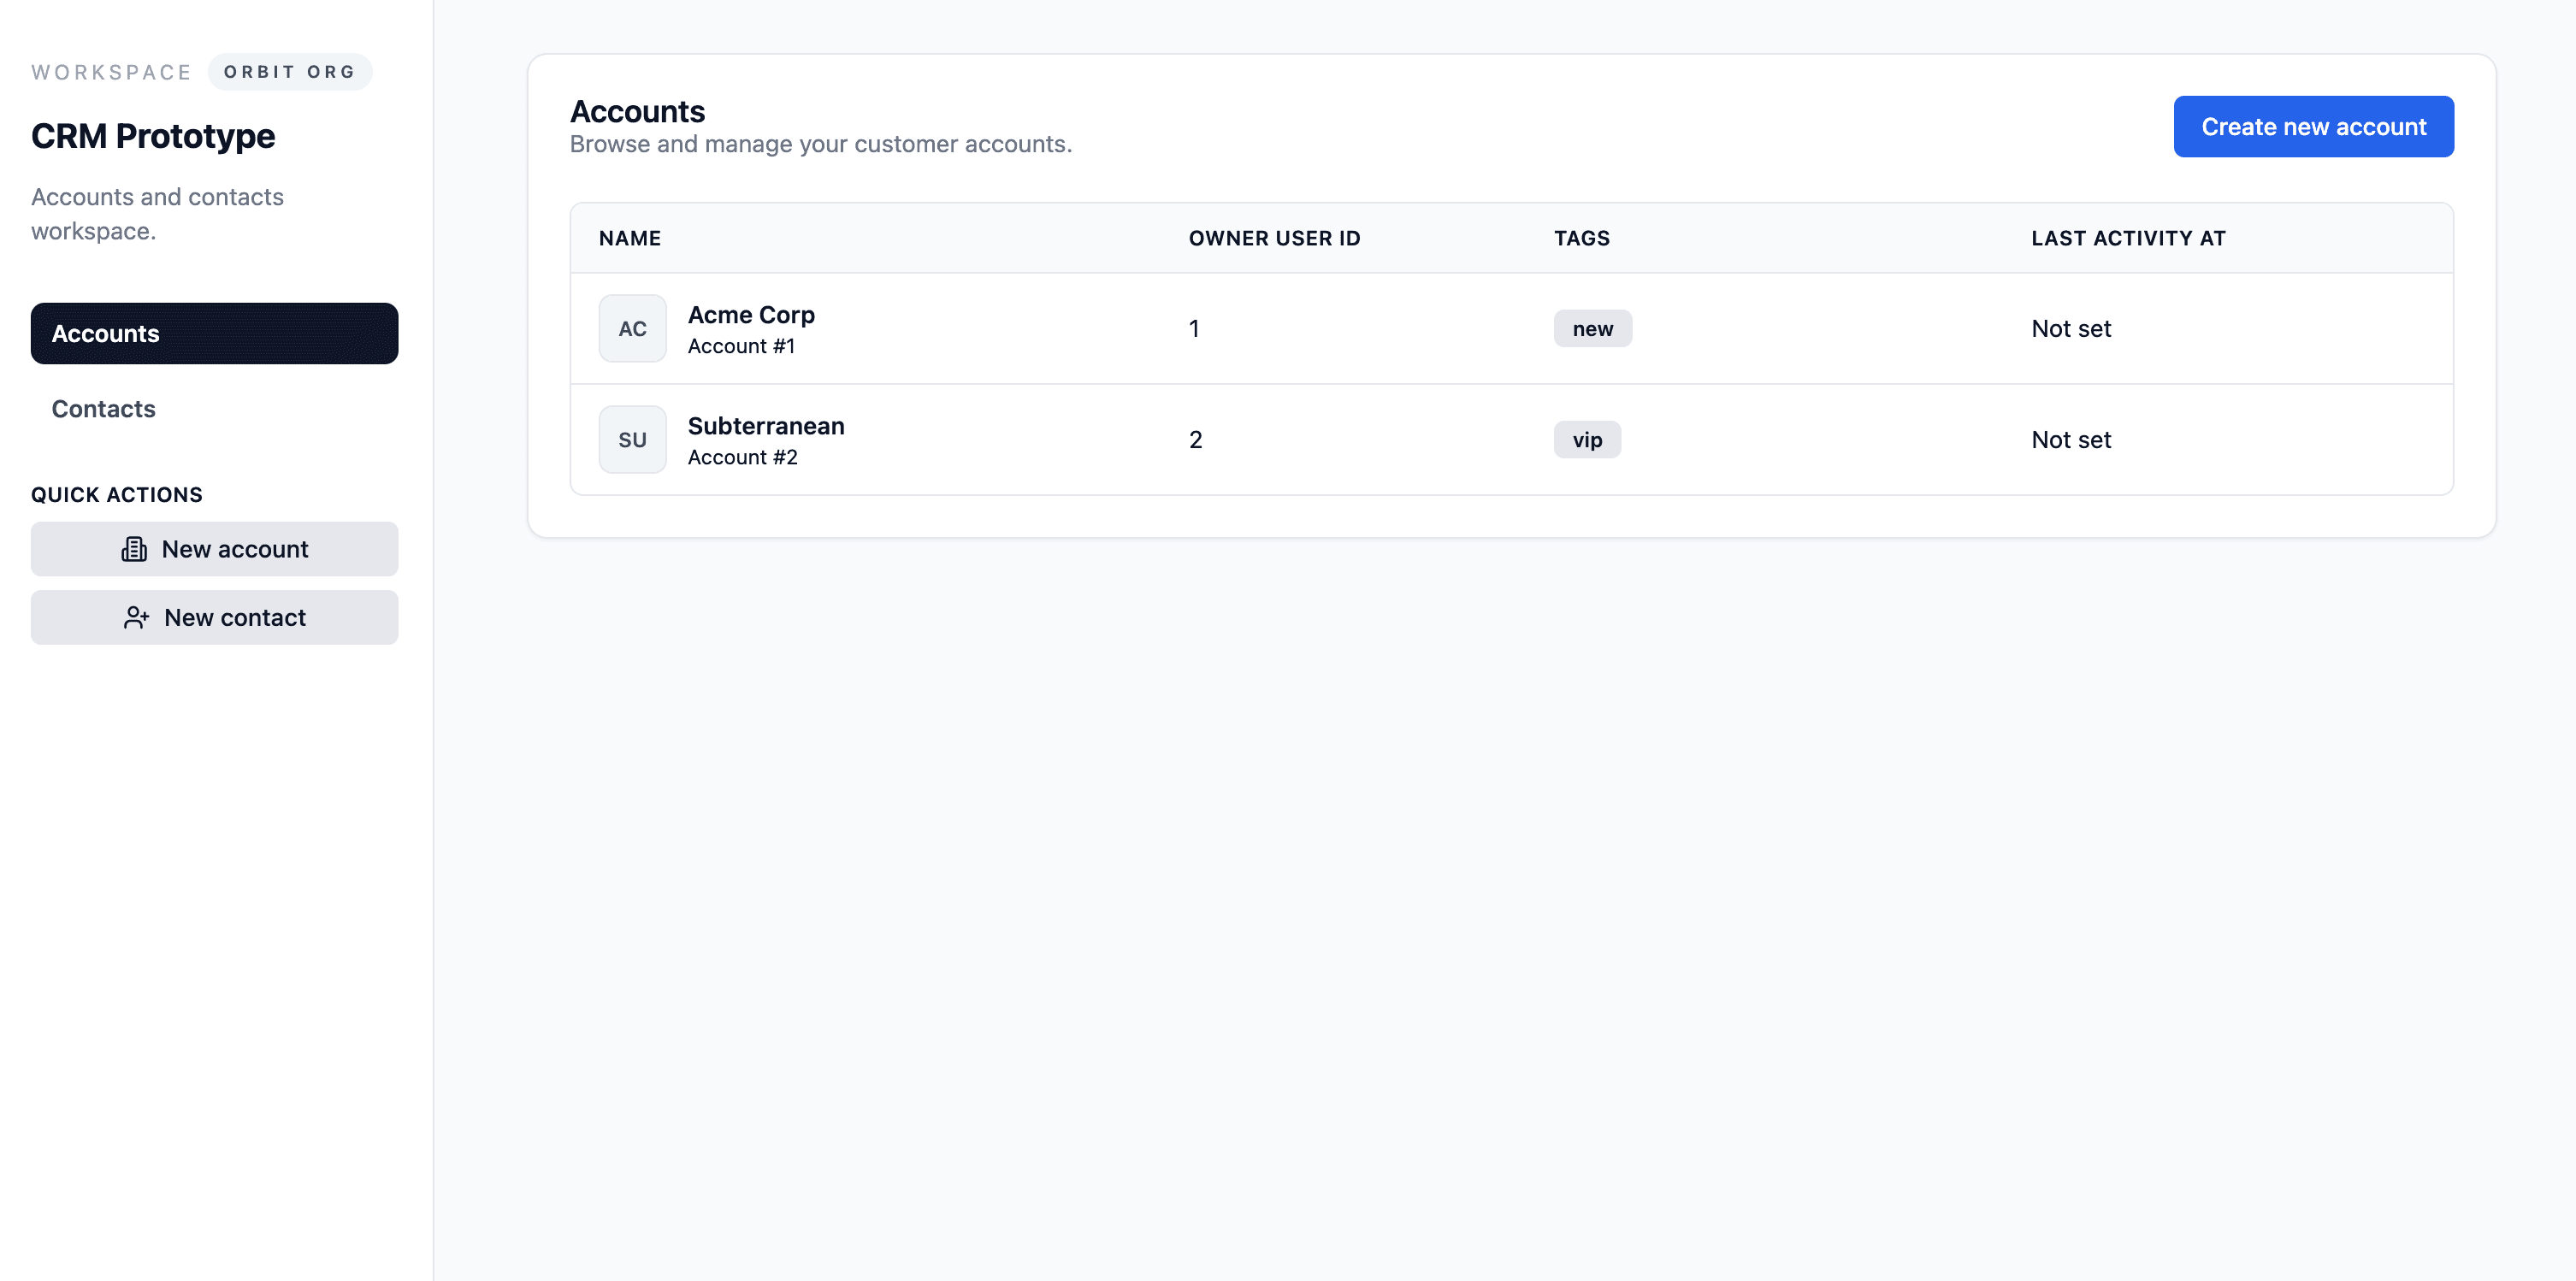Screen dimensions: 2576x1281
Task: Click the CRM Prototype heading
Action: pyautogui.click(x=152, y=135)
